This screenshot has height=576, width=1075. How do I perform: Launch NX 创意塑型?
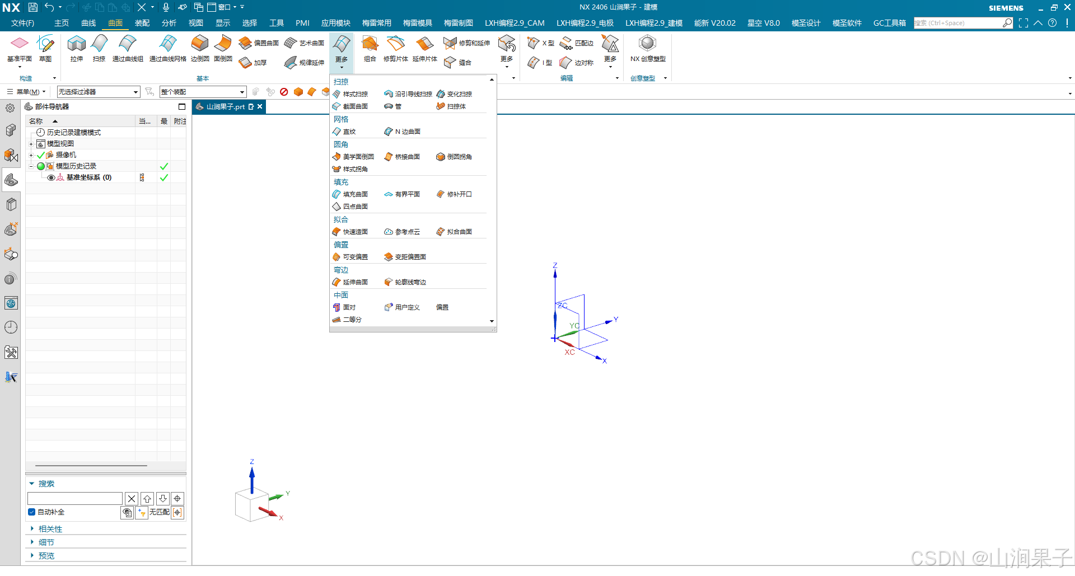(x=648, y=48)
